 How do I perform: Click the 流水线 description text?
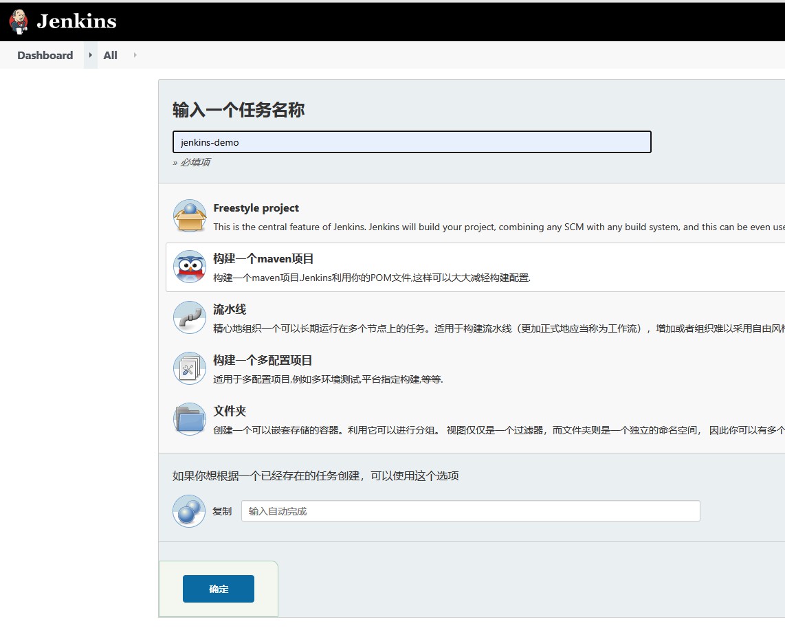498,328
